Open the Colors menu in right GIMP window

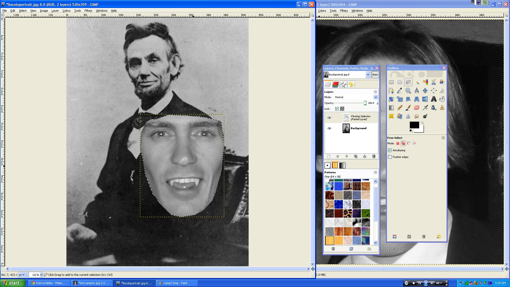click(322, 11)
